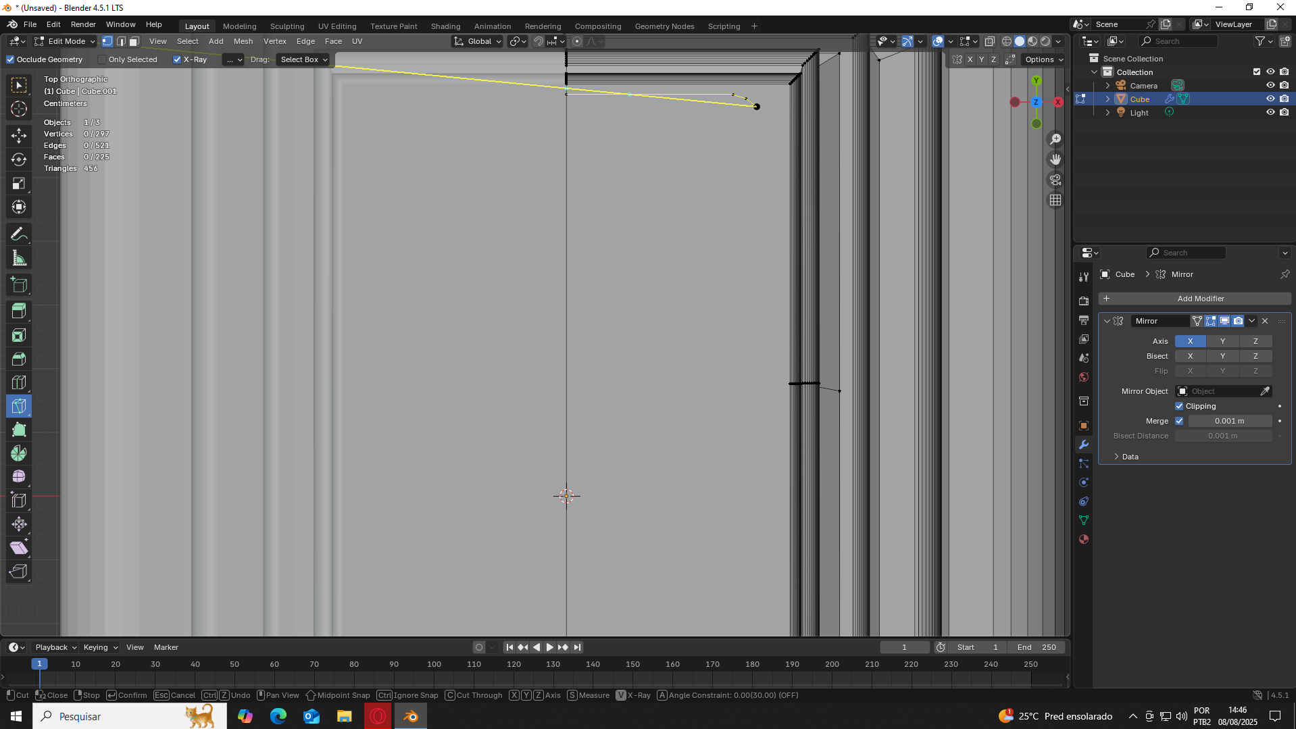This screenshot has width=1296, height=729.
Task: Click the Merge distance value field
Action: (1230, 421)
